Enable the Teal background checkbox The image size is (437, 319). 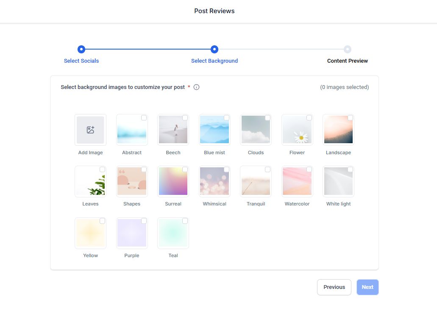(x=185, y=221)
